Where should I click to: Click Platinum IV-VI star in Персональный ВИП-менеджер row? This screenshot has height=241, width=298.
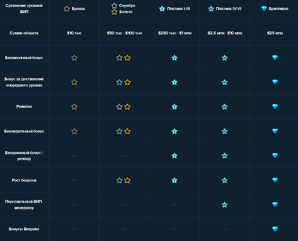click(x=224, y=205)
